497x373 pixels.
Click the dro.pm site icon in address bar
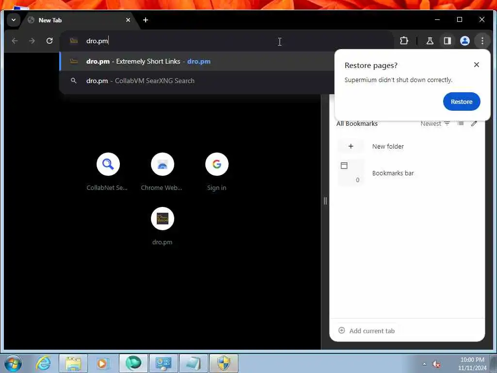tap(74, 41)
